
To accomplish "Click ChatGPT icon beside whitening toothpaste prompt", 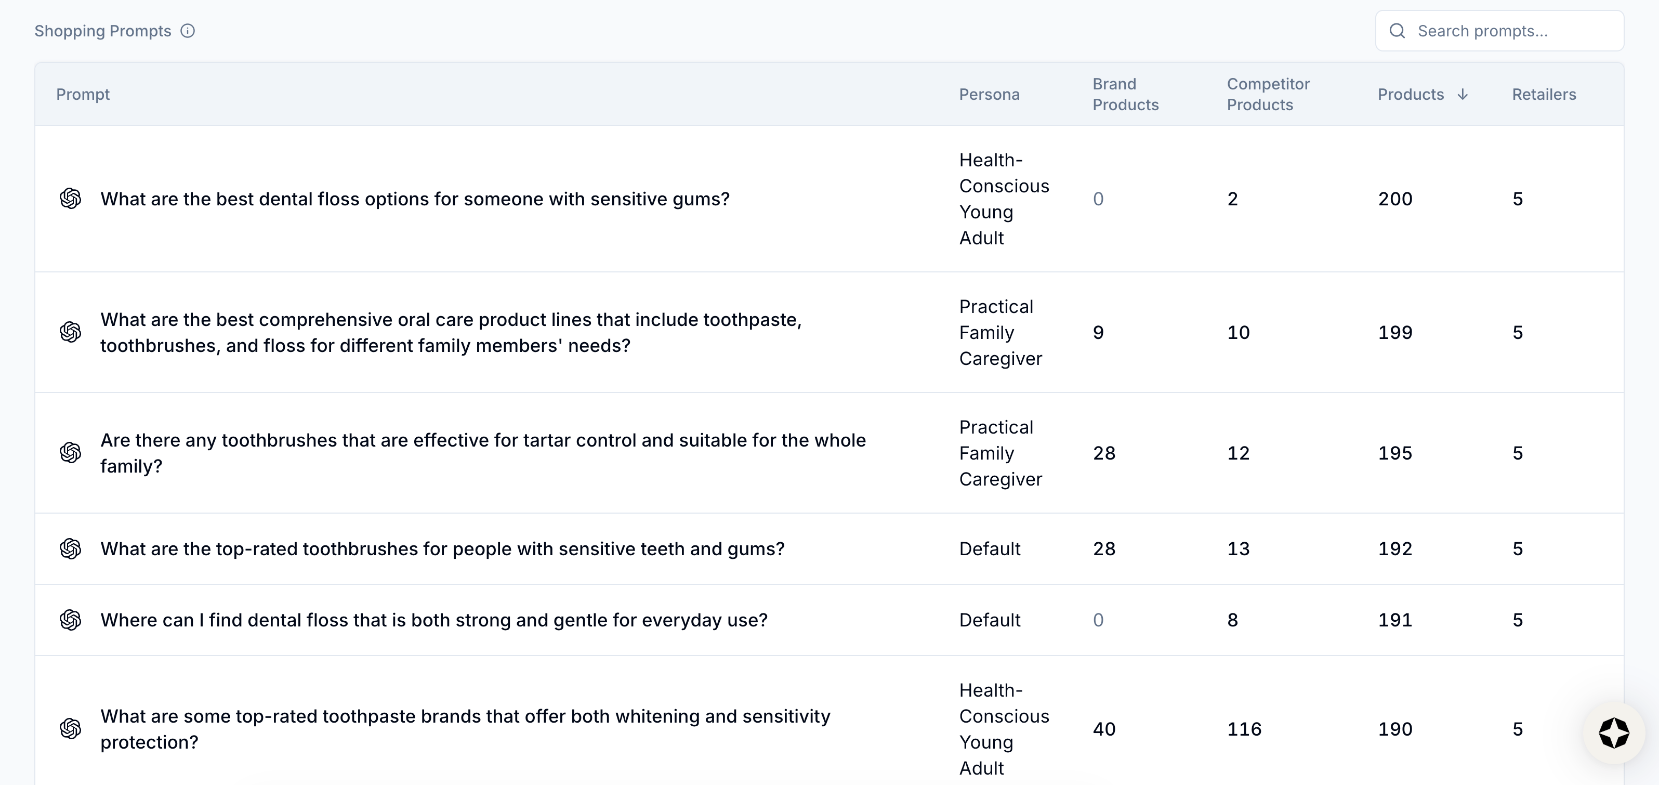I will click(x=71, y=729).
